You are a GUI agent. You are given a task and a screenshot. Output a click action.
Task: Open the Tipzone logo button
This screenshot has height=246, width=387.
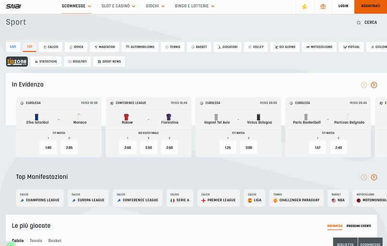tap(17, 61)
